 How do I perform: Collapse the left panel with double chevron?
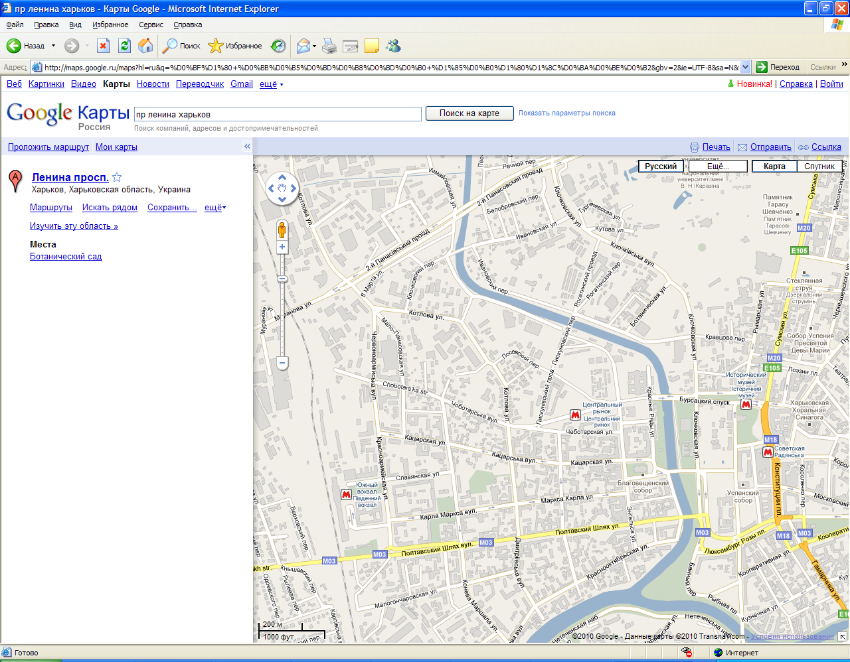[x=247, y=147]
